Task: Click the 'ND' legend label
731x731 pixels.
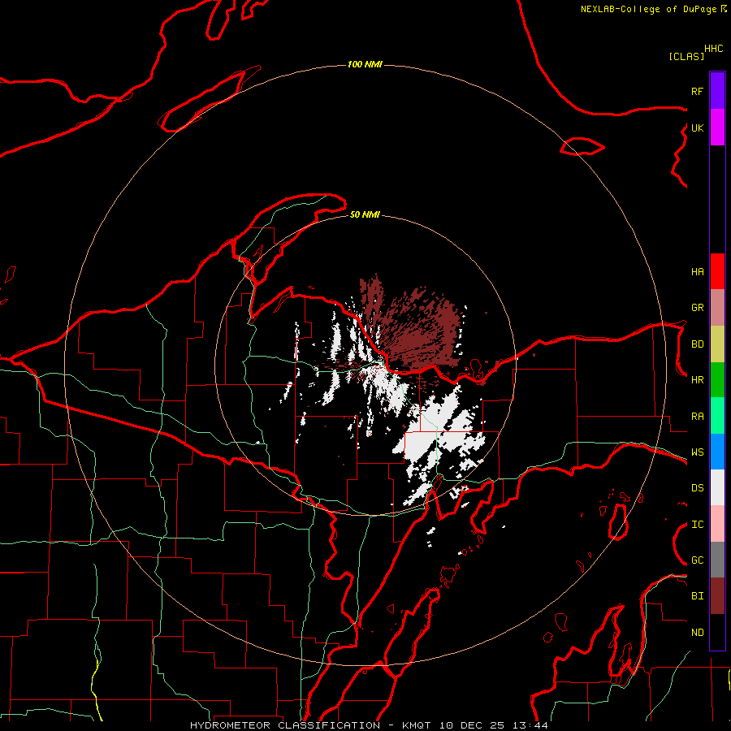Action: coord(697,633)
